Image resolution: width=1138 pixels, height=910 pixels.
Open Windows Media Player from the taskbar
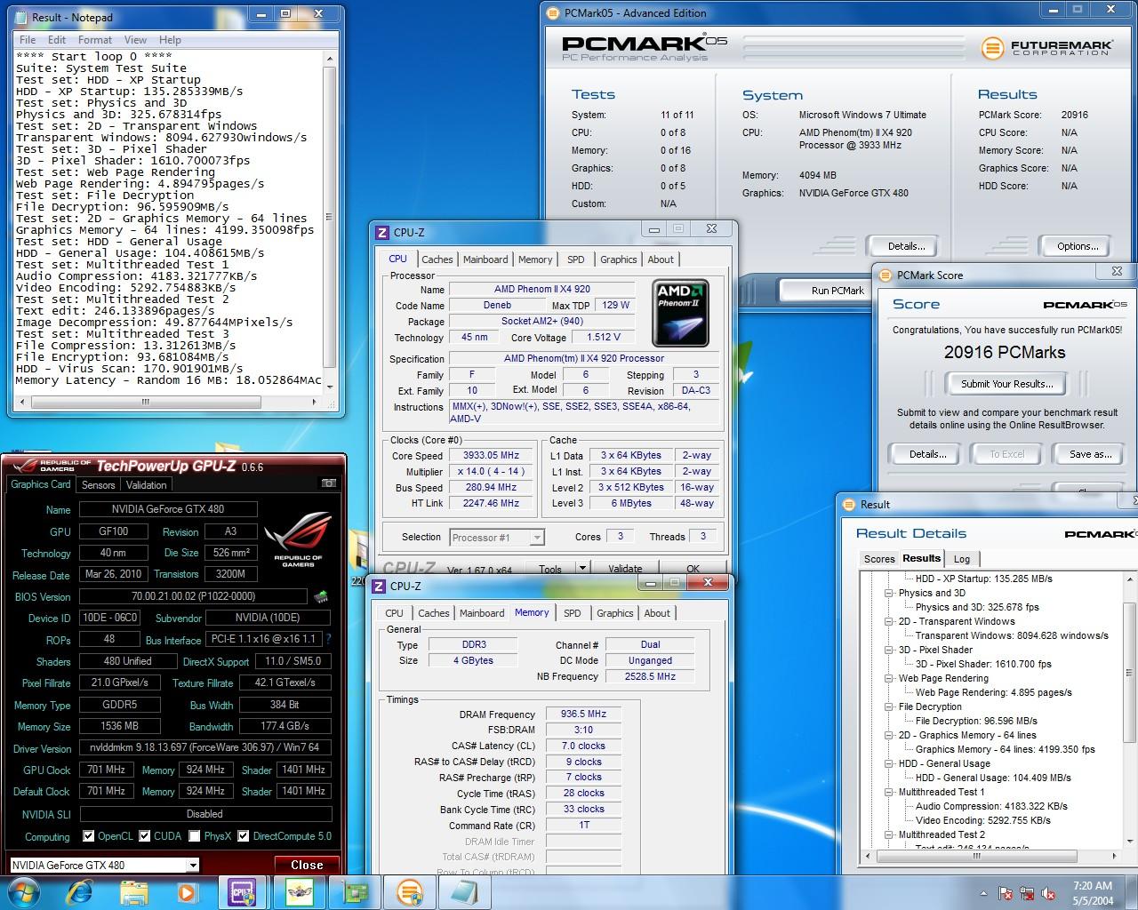click(x=186, y=891)
